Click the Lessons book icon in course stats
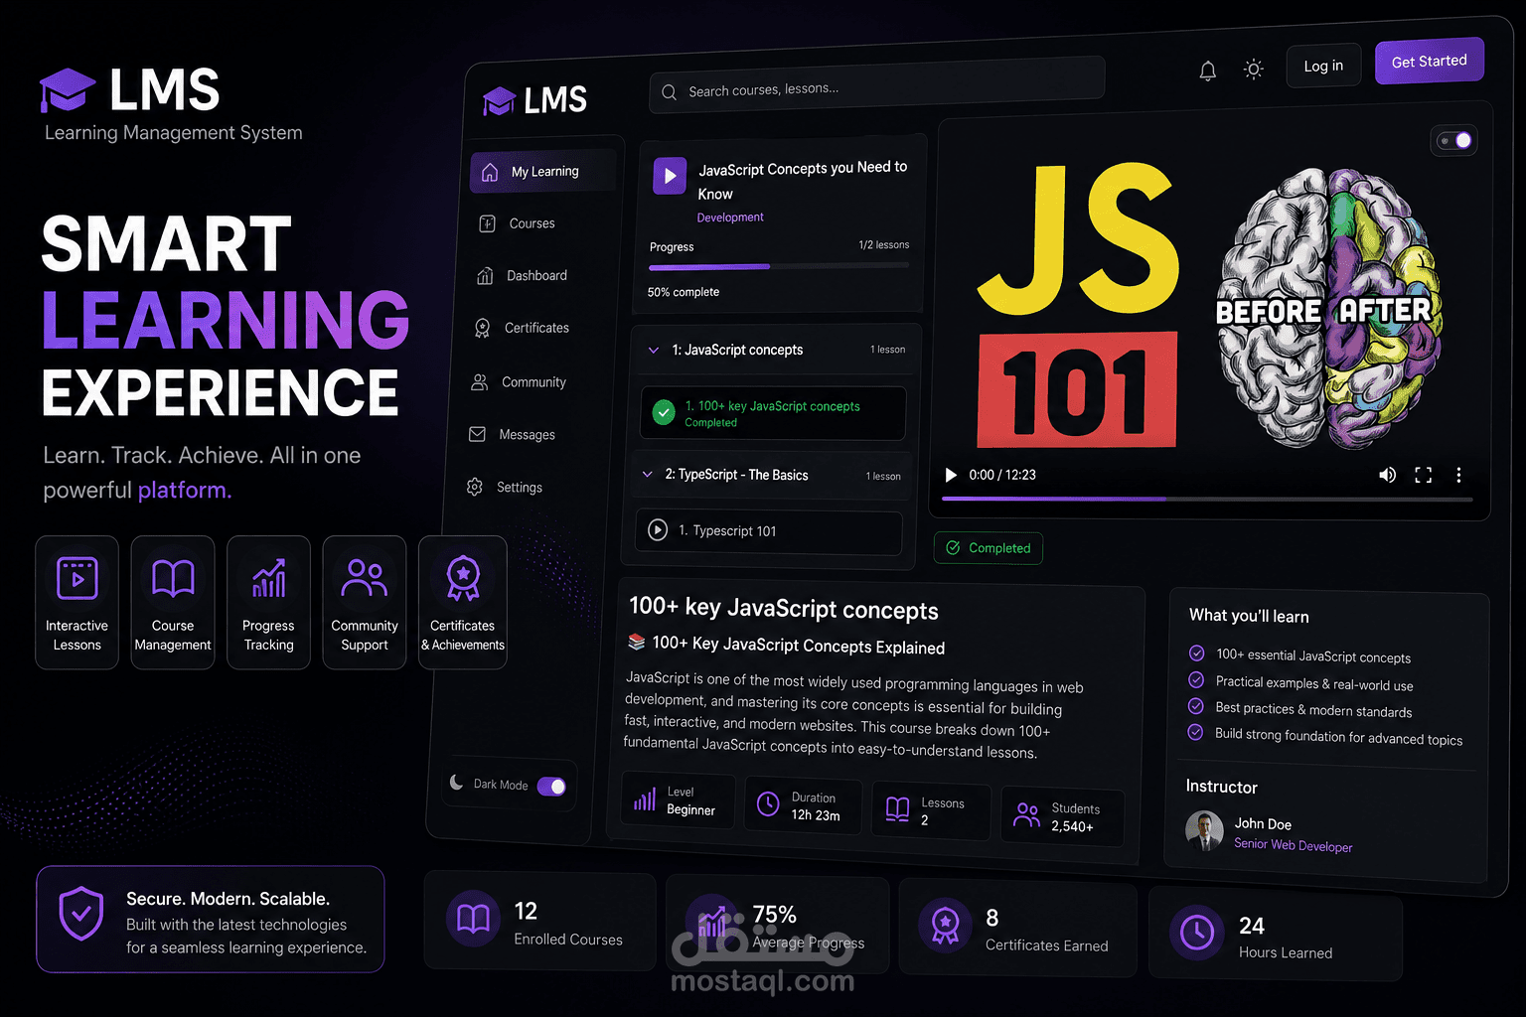 tap(897, 809)
